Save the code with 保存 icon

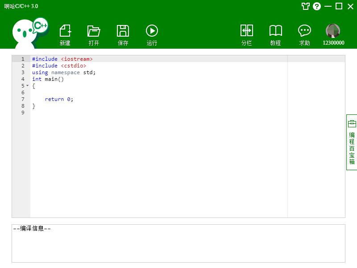point(123,35)
